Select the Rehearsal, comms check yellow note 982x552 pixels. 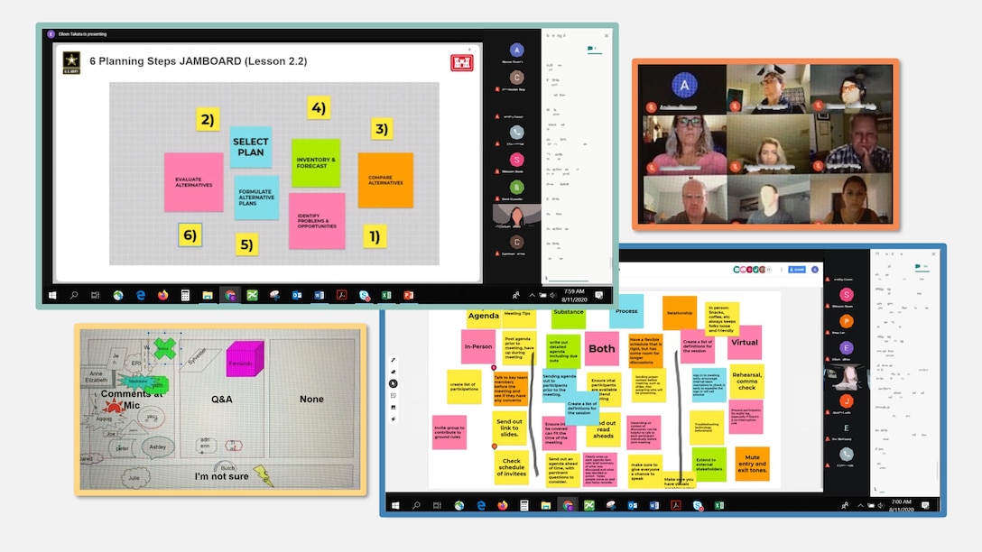tap(746, 382)
